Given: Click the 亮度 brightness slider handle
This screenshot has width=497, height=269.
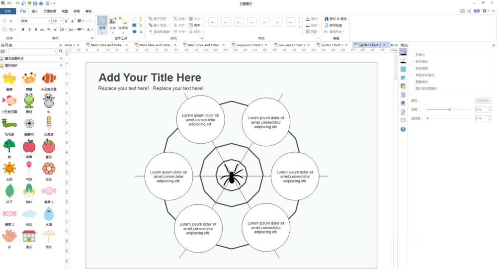Looking at the screenshot, I should 449,109.
